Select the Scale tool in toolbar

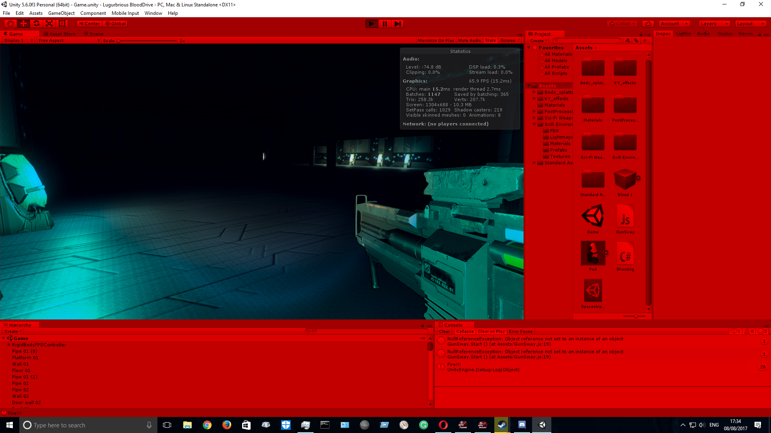(x=49, y=24)
